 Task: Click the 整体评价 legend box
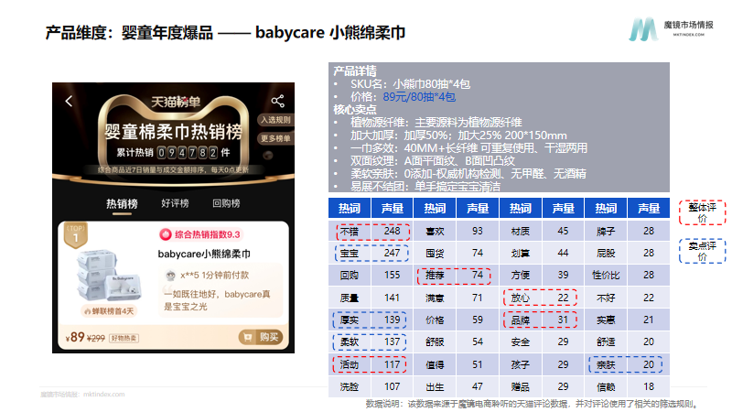[702, 213]
